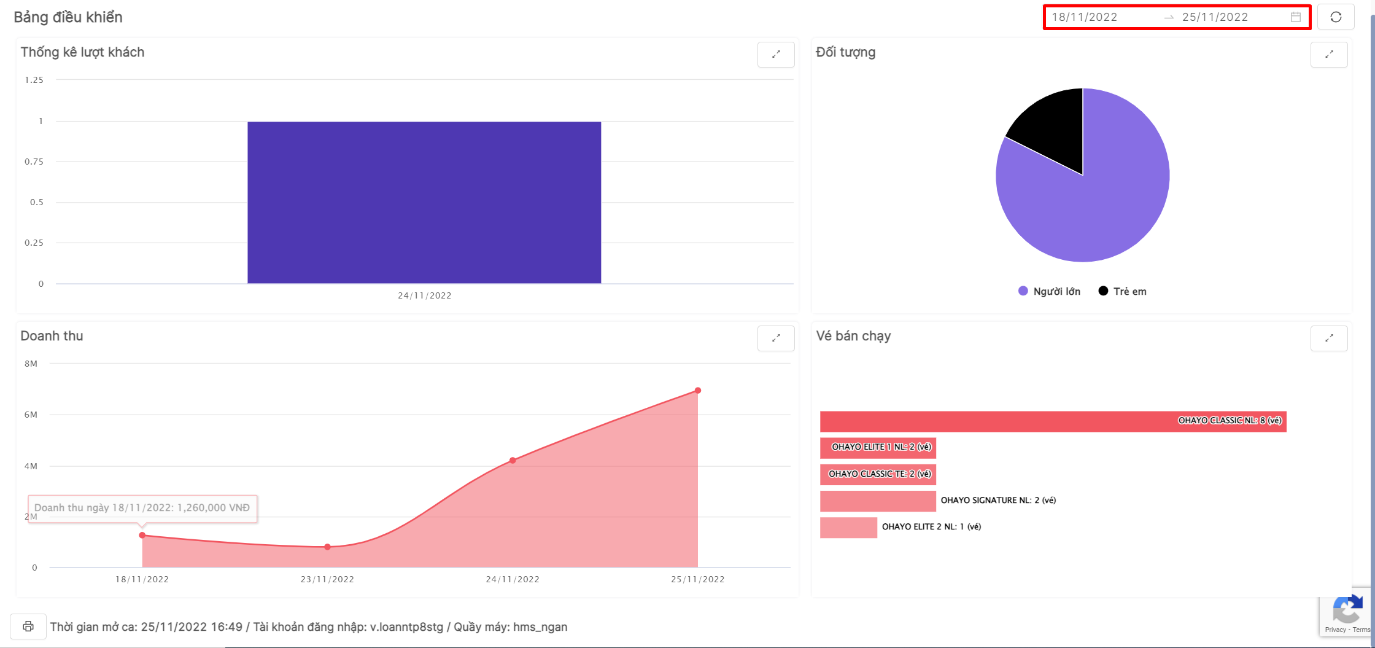Click the 24/11/2022 visitor bar
Viewport: 1375px width, 648px height.
(424, 203)
